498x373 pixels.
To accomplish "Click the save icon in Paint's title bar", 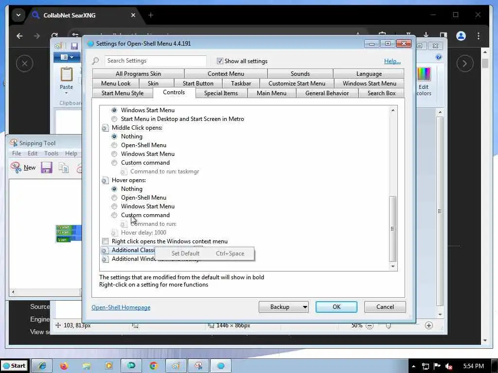I will tap(74, 46).
